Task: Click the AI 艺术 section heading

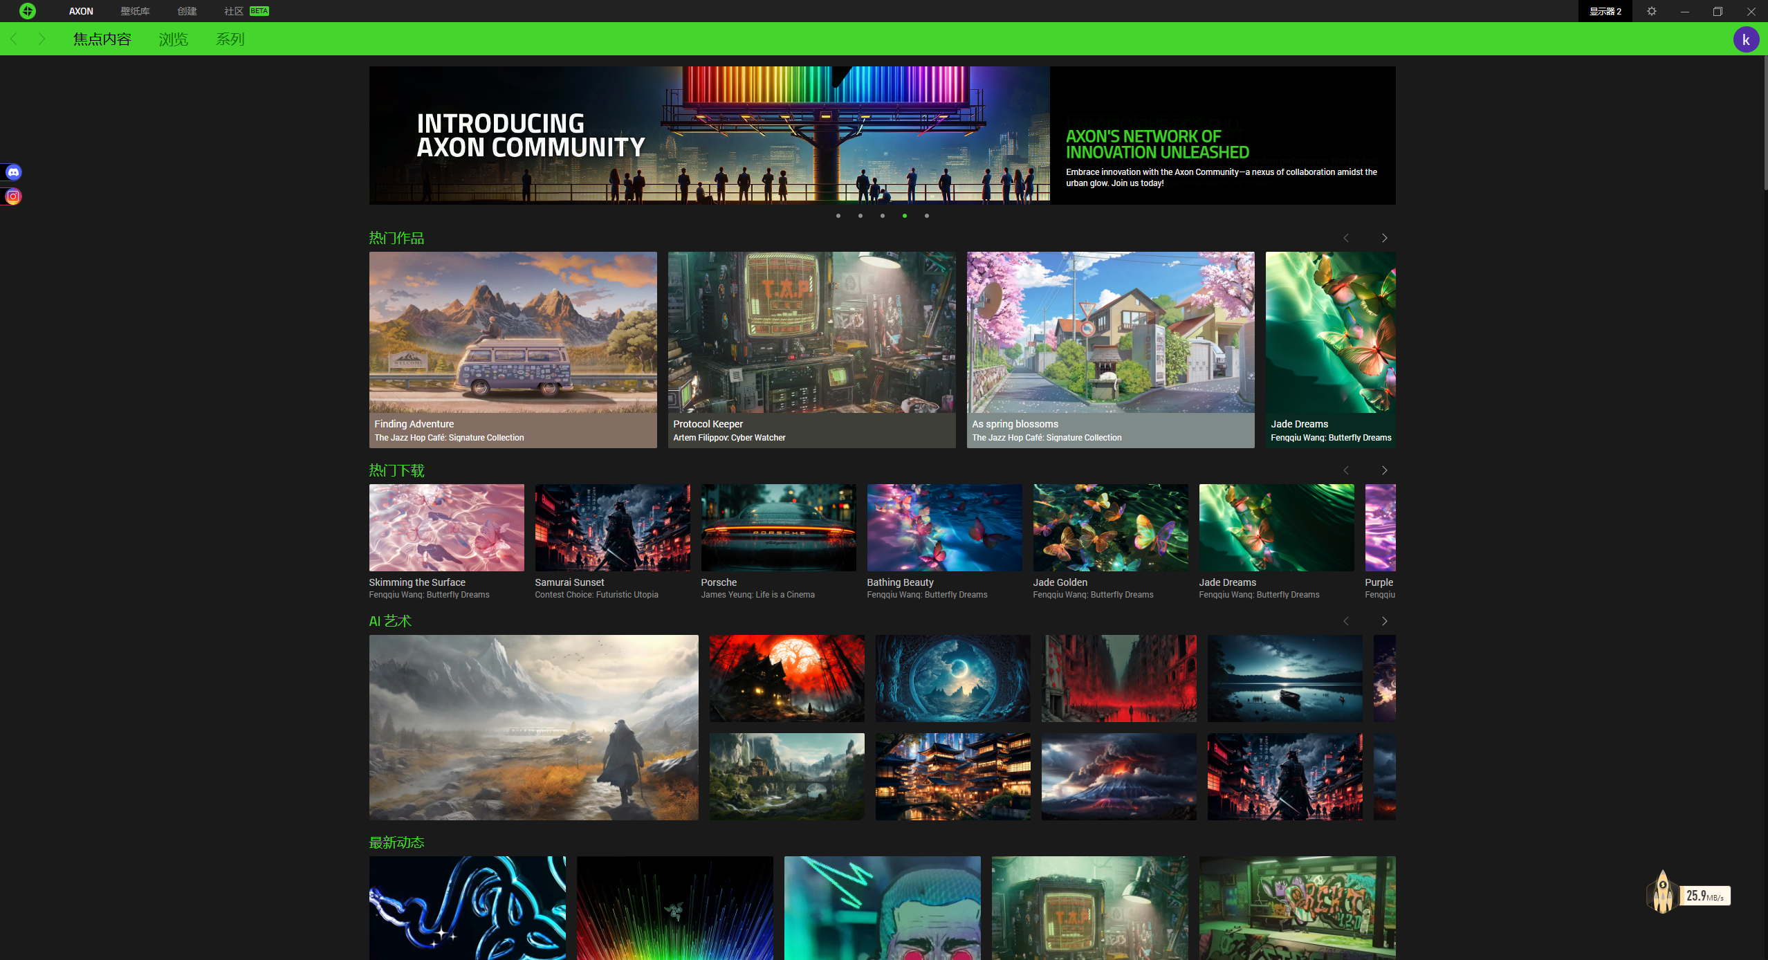Action: (x=390, y=621)
